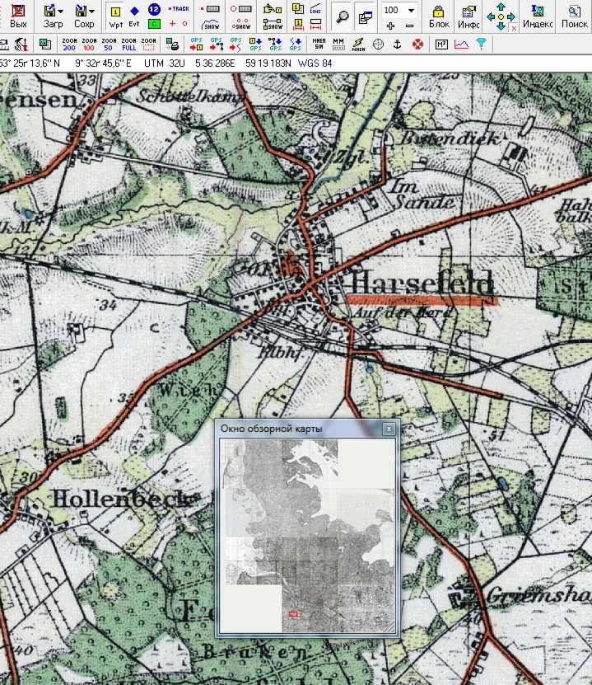The image size is (592, 685).
Task: Click the Блок lock button
Action: tap(439, 17)
